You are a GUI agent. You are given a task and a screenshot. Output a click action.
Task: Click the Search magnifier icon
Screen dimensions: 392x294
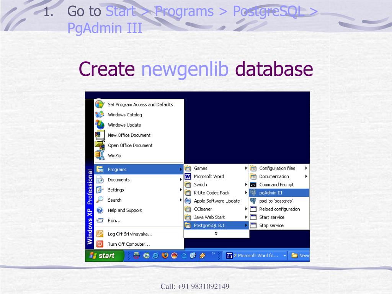(x=100, y=200)
